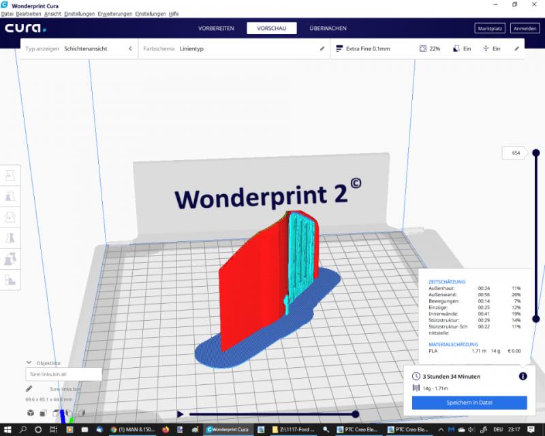Collapse the Typ anzeigen panel chevron
Viewport: 545px width, 436px height.
(130, 48)
